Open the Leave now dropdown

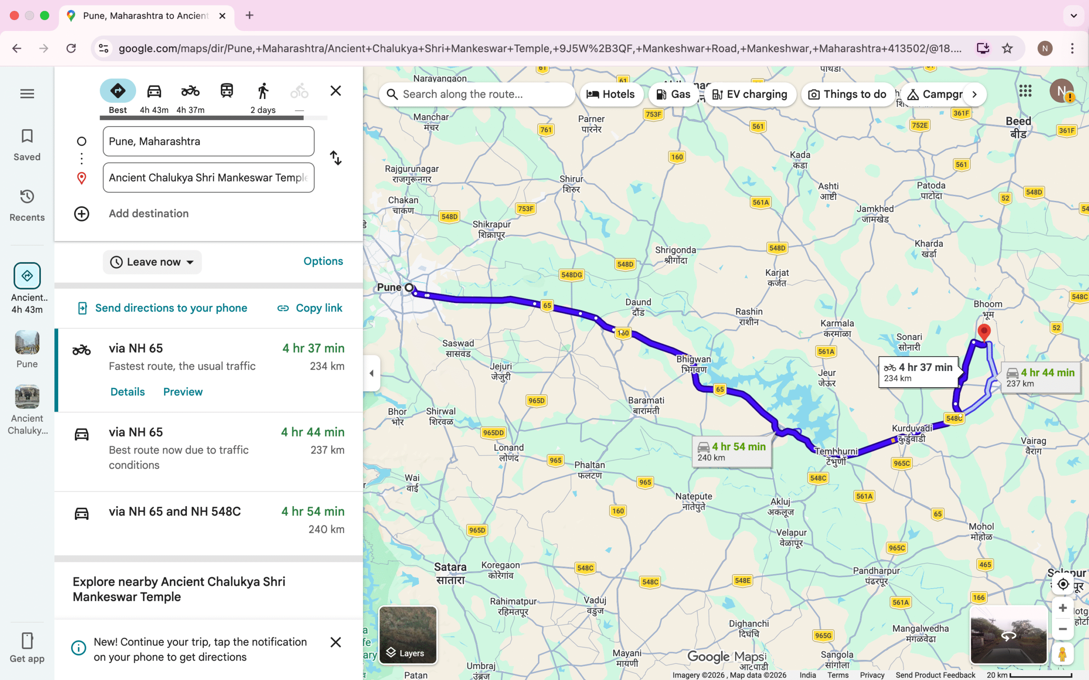(x=152, y=262)
